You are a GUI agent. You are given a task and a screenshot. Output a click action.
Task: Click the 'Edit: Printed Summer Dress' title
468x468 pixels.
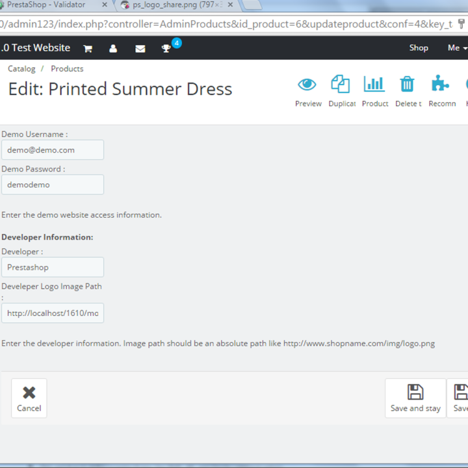tap(120, 89)
